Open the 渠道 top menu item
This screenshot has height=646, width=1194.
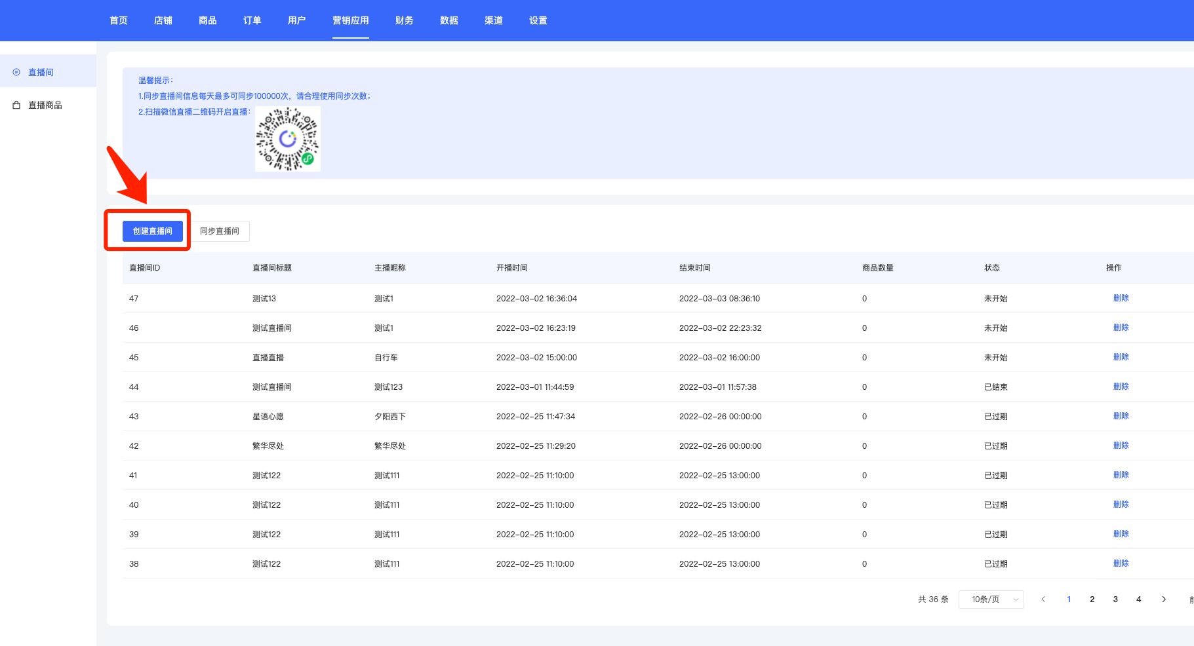tap(493, 20)
